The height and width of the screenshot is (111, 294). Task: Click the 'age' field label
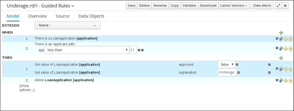coord(41,50)
